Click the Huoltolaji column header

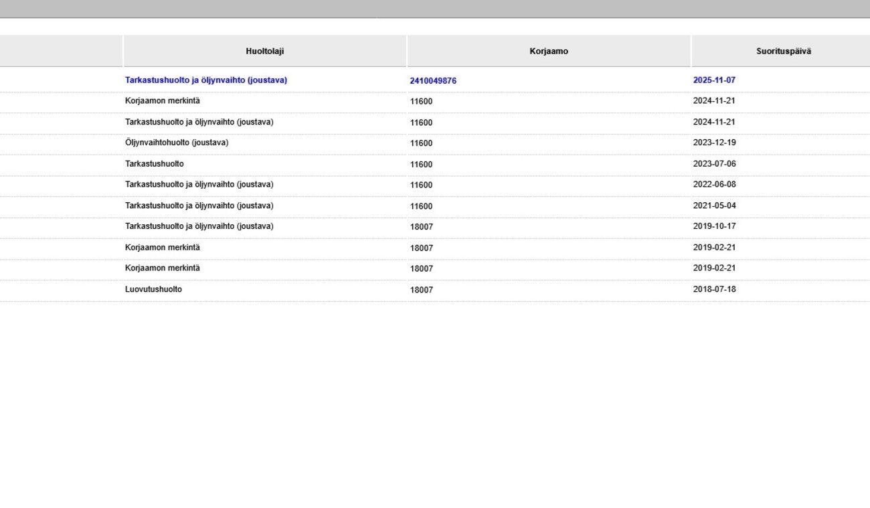(x=264, y=51)
